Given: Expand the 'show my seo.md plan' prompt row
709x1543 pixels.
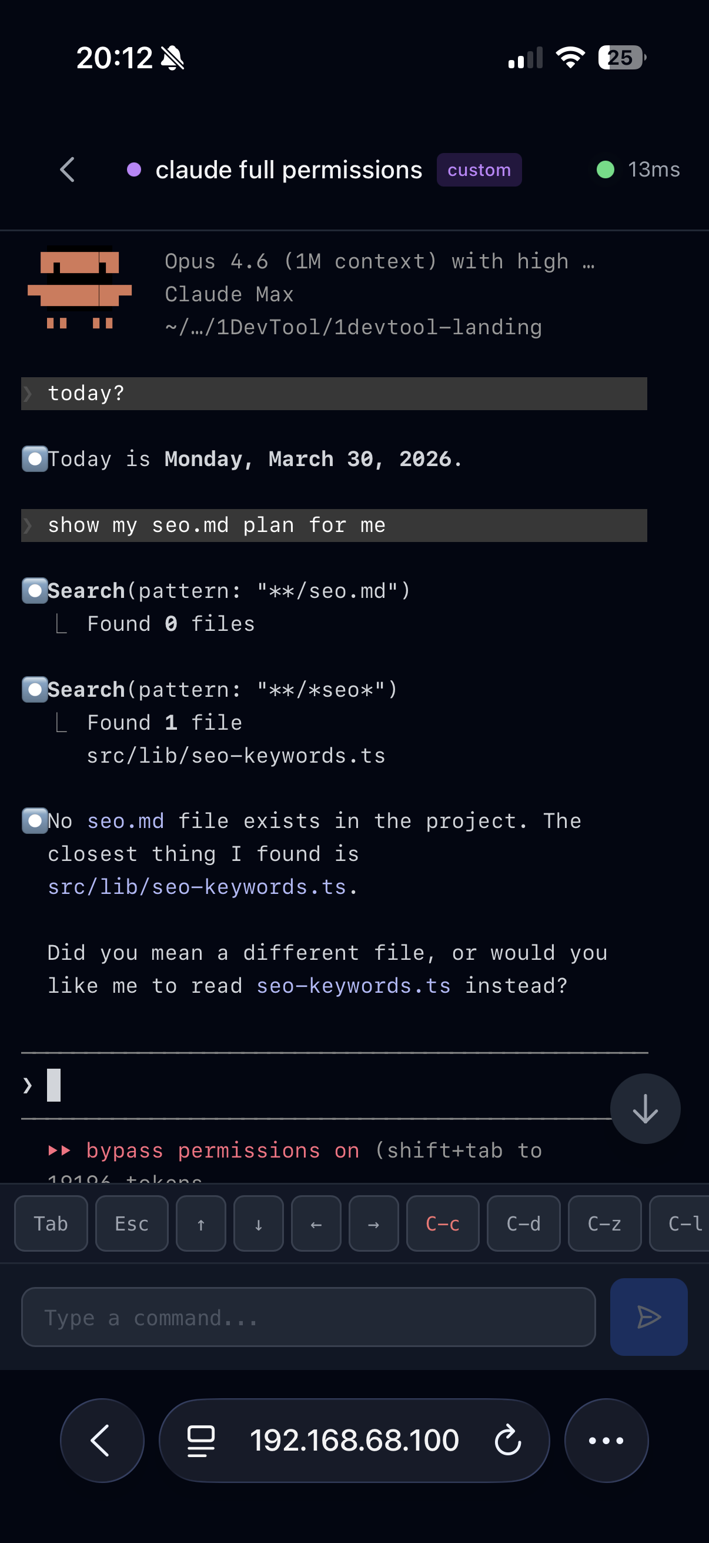Looking at the screenshot, I should click(x=333, y=526).
